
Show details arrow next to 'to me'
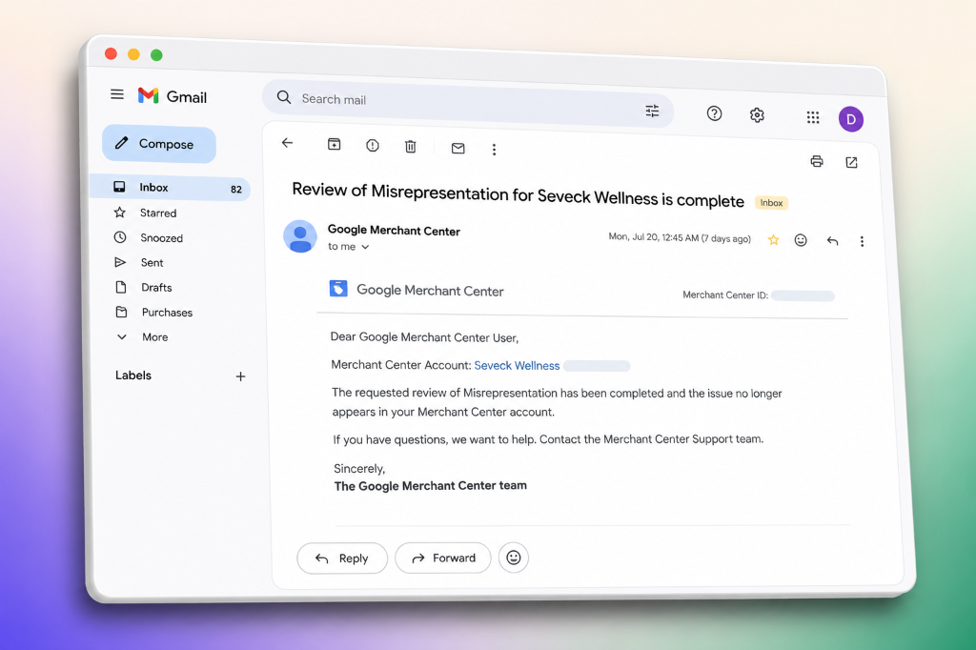click(x=365, y=247)
